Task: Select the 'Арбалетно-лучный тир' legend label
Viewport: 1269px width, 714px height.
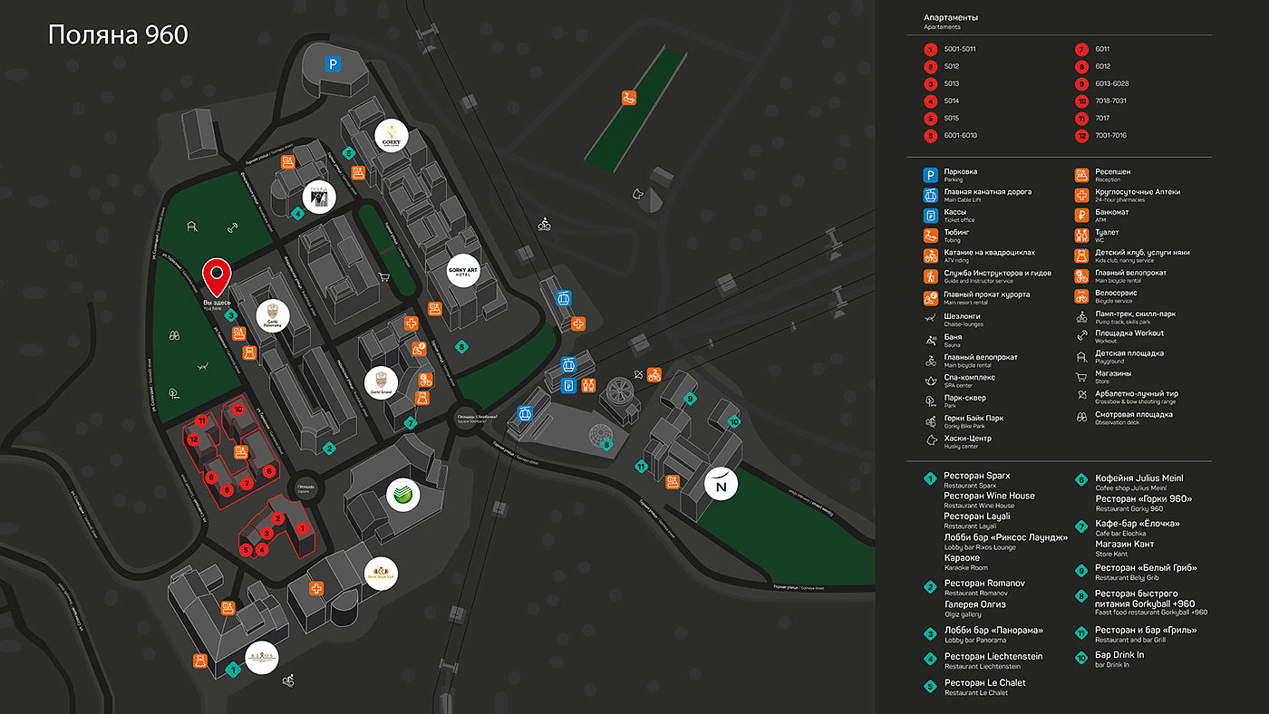Action: (1137, 394)
